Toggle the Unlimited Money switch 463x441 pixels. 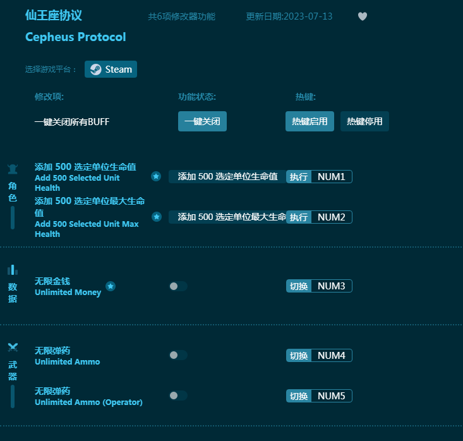[178, 286]
